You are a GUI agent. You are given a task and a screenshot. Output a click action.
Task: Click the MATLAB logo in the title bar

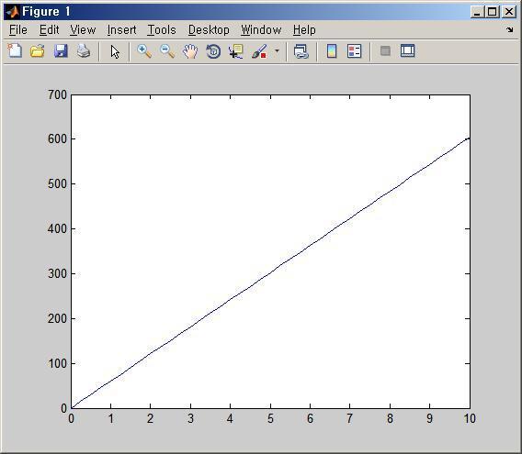click(x=12, y=12)
